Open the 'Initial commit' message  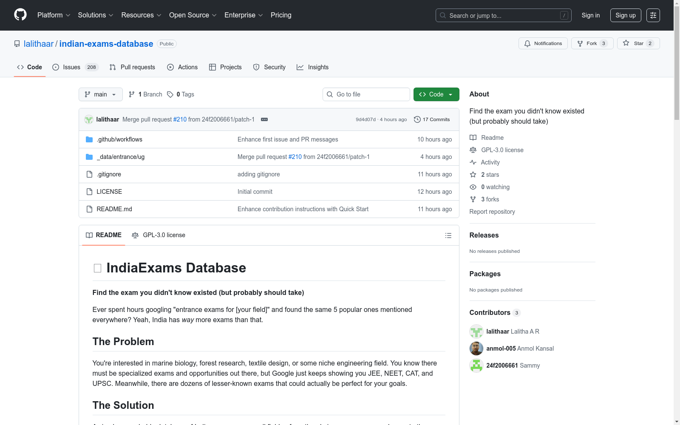(x=255, y=192)
